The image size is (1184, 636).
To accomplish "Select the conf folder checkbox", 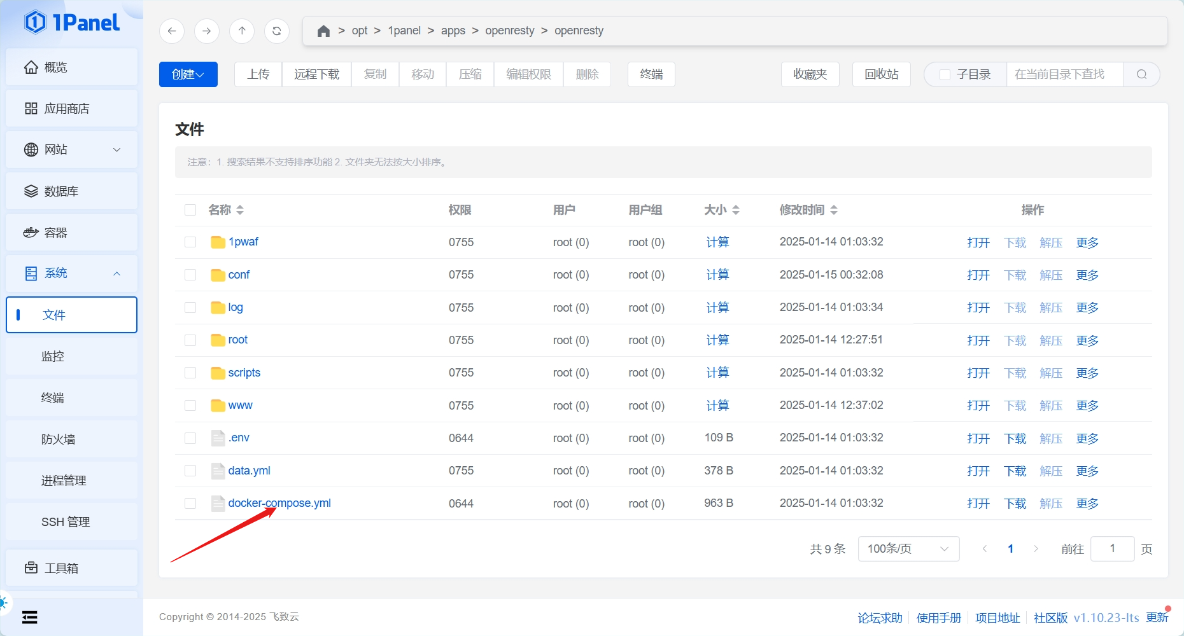I will [x=190, y=275].
